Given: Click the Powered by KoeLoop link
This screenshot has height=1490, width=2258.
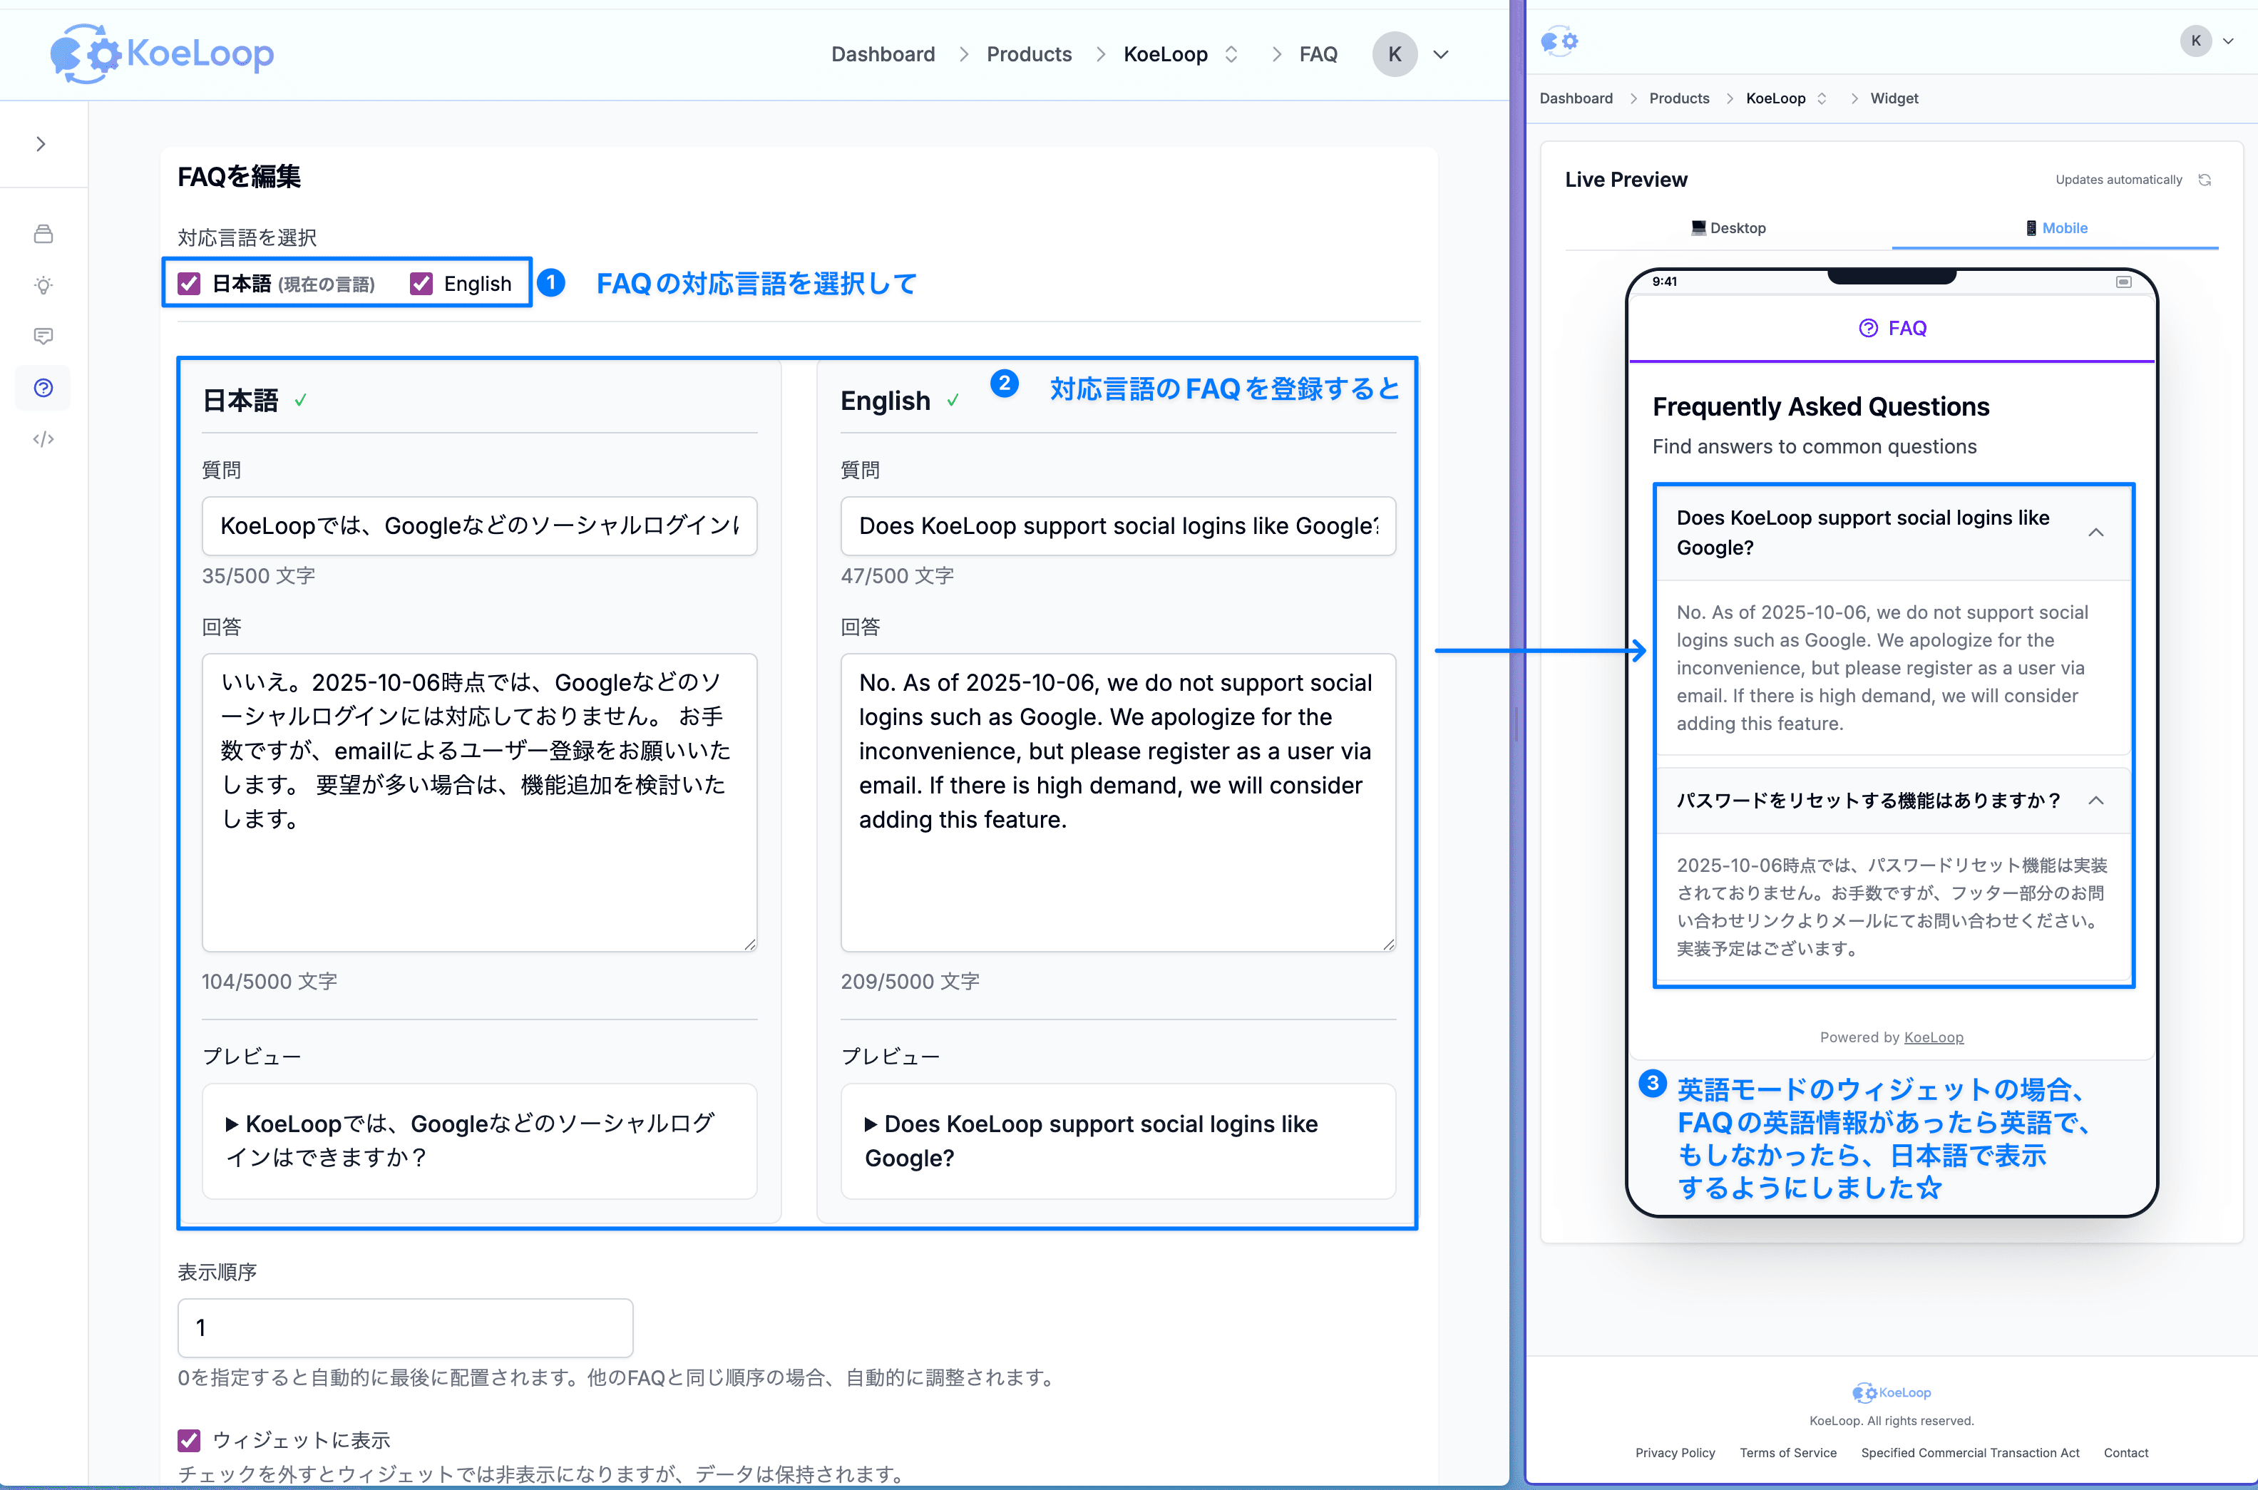Looking at the screenshot, I should click(x=1934, y=1037).
